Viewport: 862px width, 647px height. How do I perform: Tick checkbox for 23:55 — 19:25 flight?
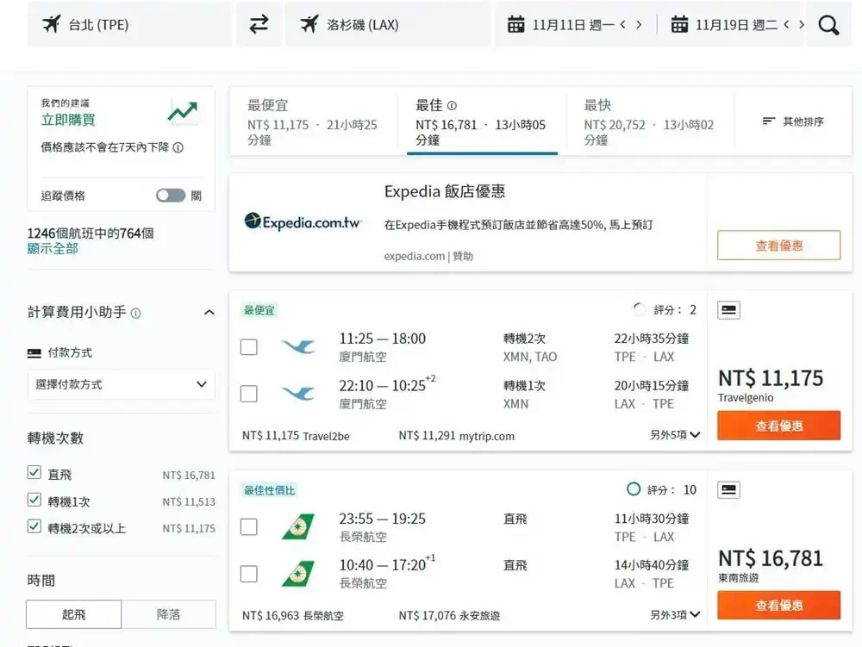[249, 527]
